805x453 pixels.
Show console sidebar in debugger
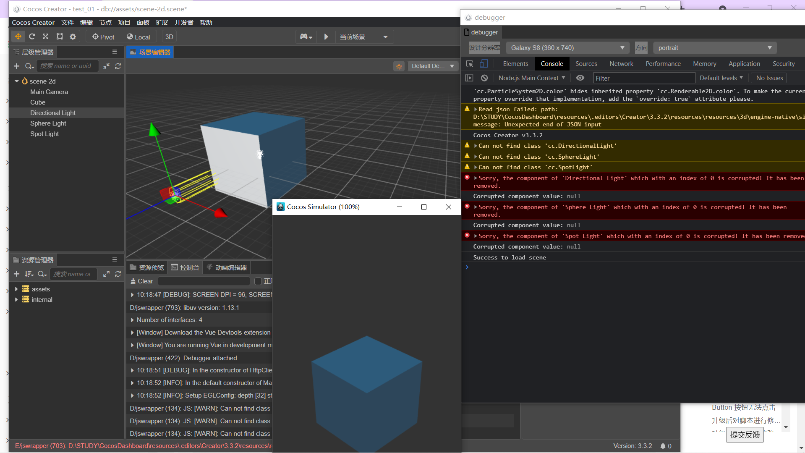click(469, 78)
